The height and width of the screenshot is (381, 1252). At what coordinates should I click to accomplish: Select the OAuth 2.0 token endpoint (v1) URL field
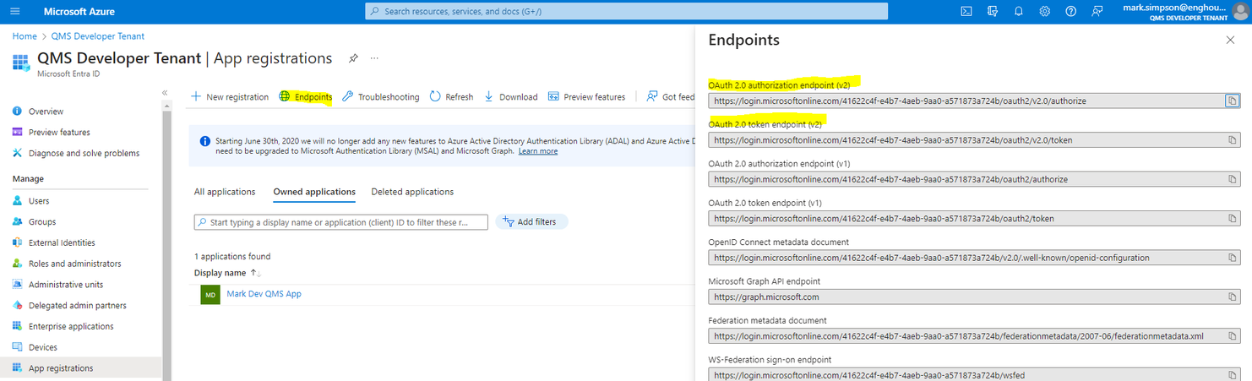click(974, 218)
